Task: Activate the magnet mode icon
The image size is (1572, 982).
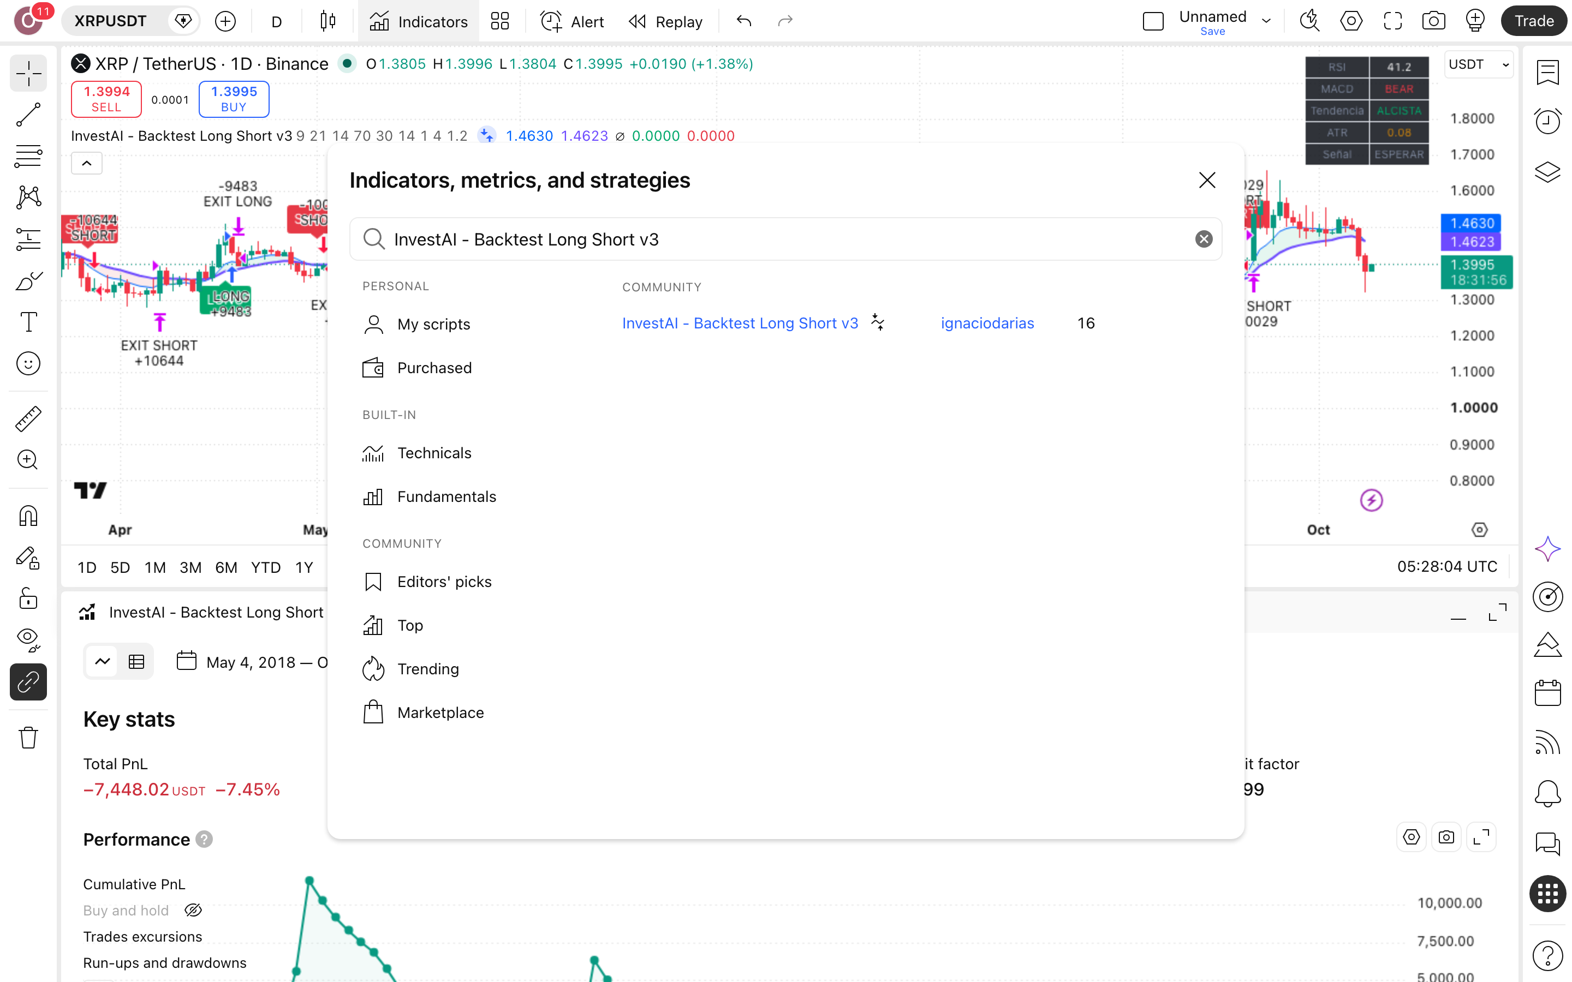Action: pos(28,516)
